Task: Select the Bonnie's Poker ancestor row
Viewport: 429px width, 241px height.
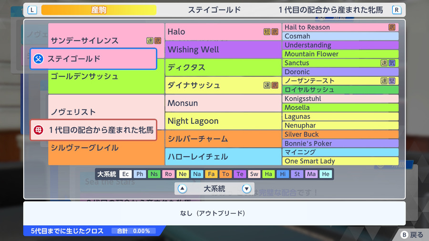Action: 340,143
